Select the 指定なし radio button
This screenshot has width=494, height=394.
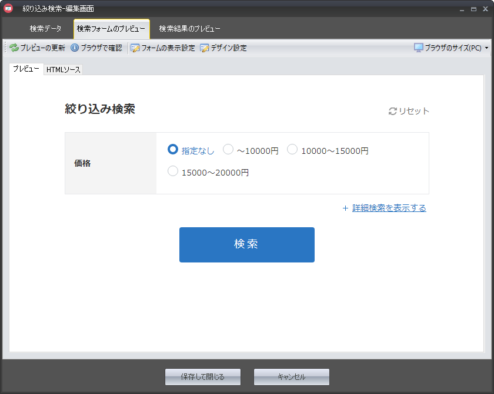pos(173,150)
